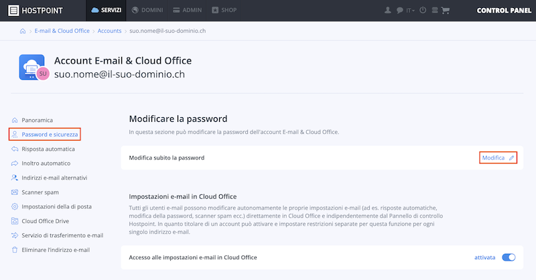This screenshot has height=280, width=536.
Task: Click the pencil edit icon beside Modifica
Action: click(x=511, y=158)
